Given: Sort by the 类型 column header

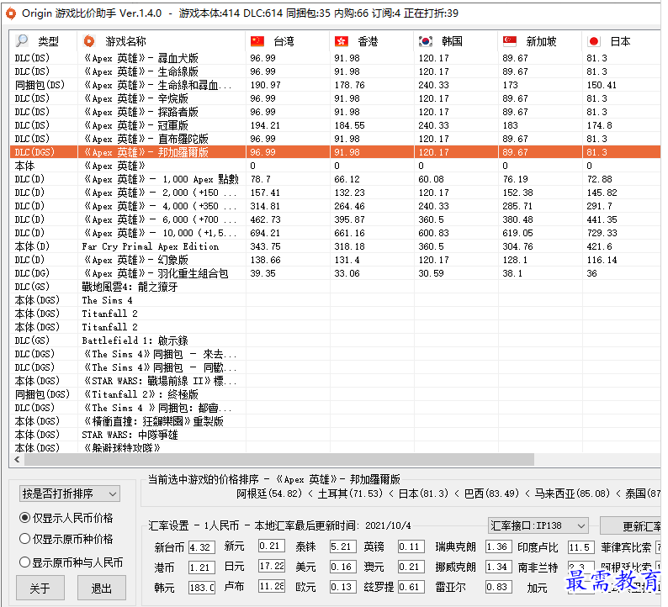Looking at the screenshot, I should click(x=44, y=41).
